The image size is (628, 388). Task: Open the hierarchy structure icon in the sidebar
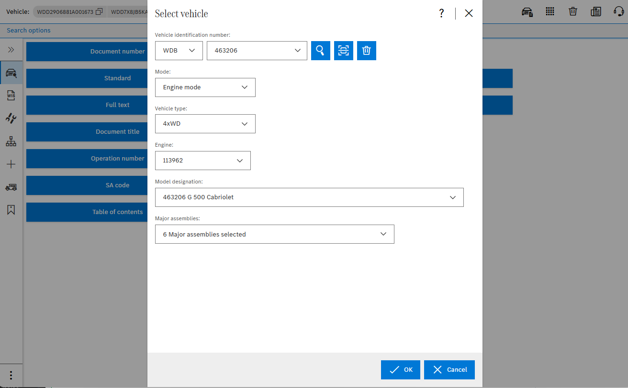pos(11,141)
